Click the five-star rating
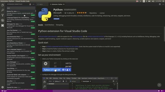The width and height of the screenshot is (165, 92). point(82,13)
